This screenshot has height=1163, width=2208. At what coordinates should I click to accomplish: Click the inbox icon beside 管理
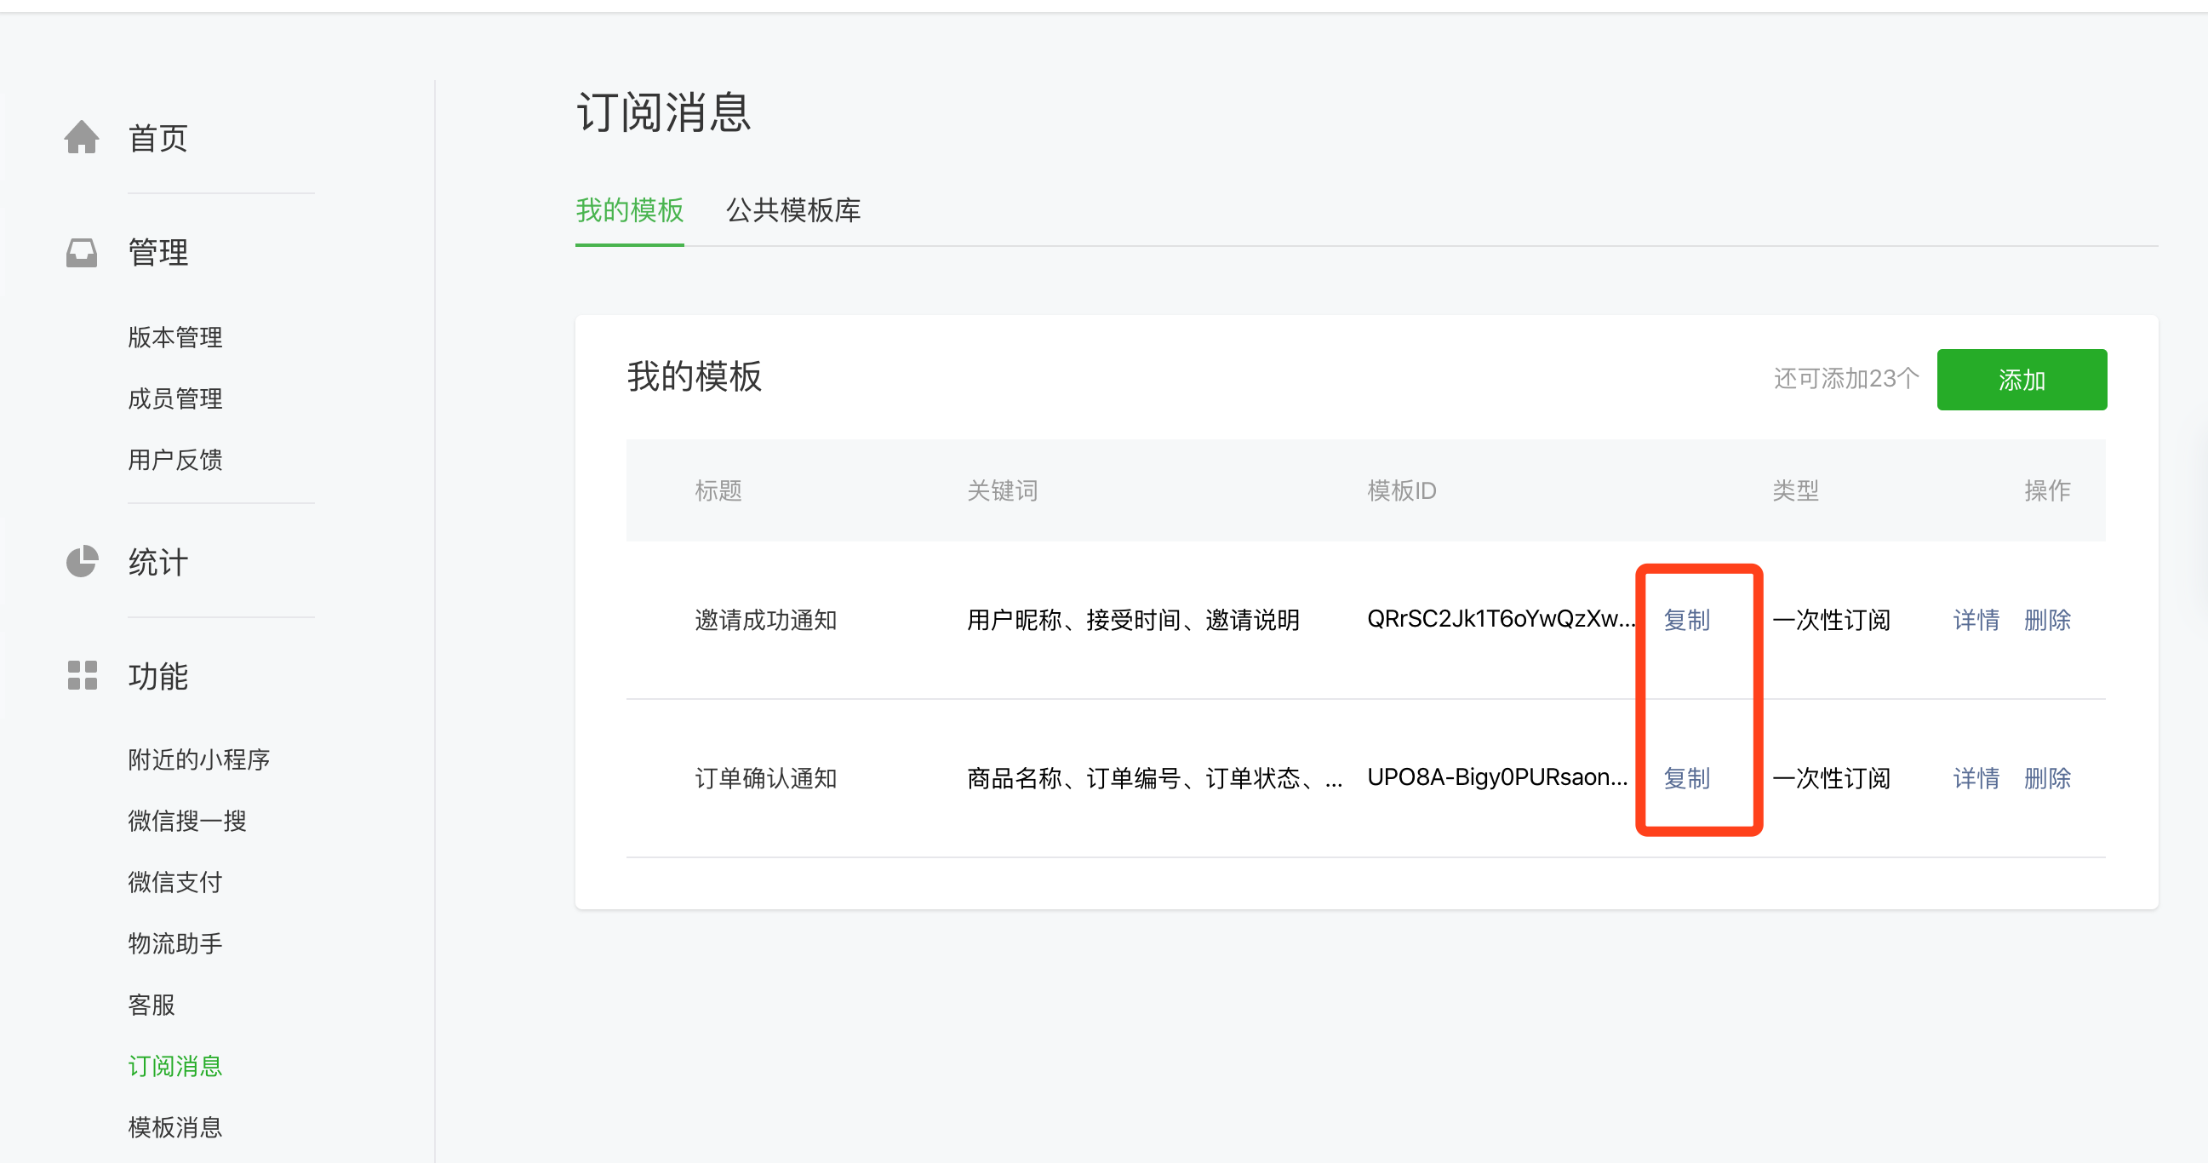(x=82, y=252)
